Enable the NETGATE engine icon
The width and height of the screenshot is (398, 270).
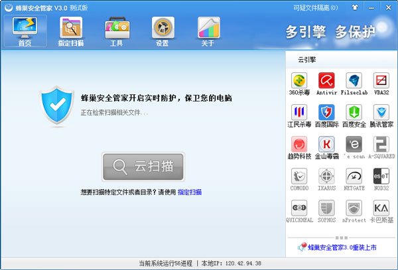pos(354,176)
